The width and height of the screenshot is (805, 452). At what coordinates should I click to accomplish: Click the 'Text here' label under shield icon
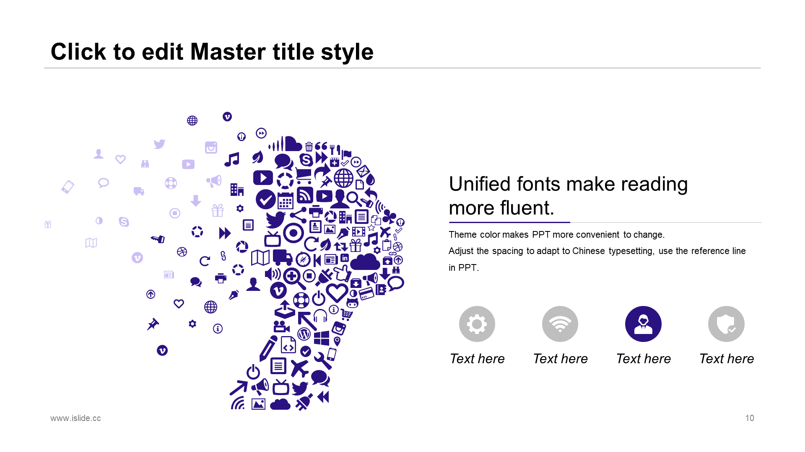(x=726, y=359)
